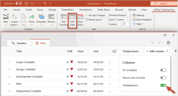Select the Data tab in editor
This screenshot has height=96, width=178.
pyautogui.click(x=40, y=43)
